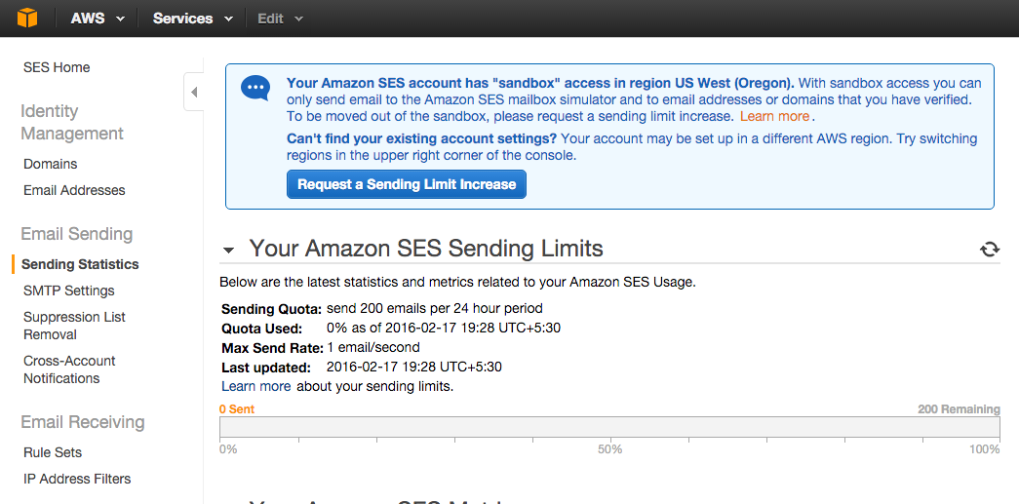Open Domains under Identity Management
1019x504 pixels.
pos(50,165)
